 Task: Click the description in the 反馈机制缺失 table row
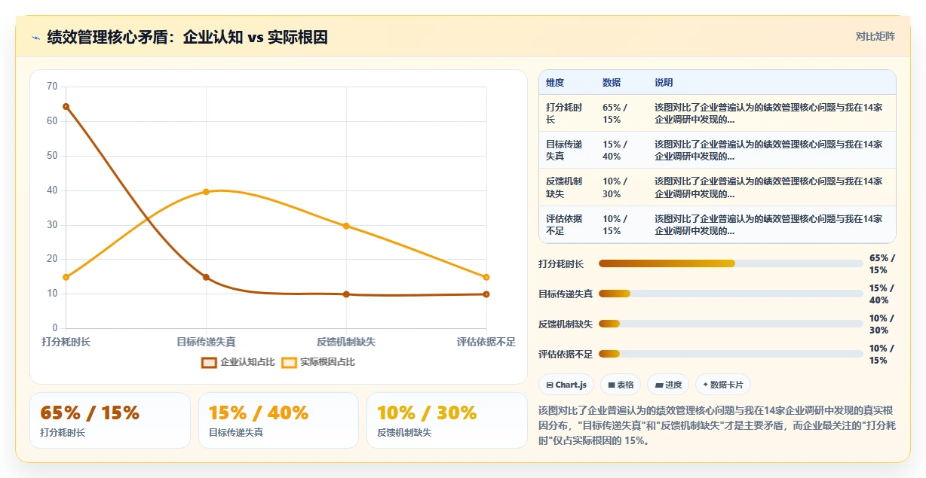768,187
